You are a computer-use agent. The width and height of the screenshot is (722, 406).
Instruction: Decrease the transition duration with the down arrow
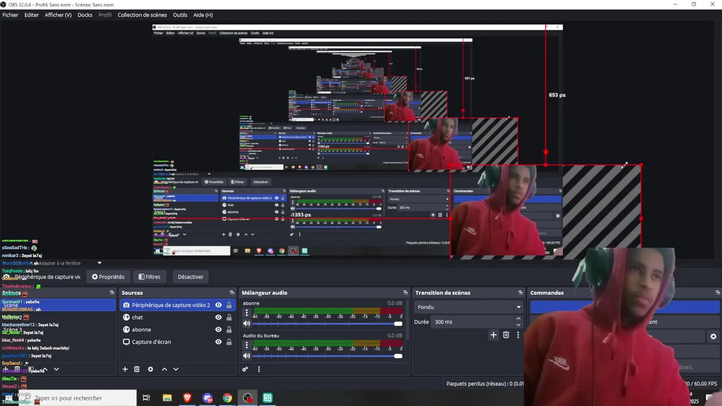pyautogui.click(x=518, y=325)
